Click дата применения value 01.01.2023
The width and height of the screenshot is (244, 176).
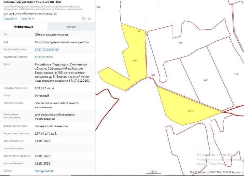pos(43,163)
